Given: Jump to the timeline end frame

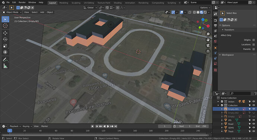Looking at the screenshot, I should click(x=116, y=126).
